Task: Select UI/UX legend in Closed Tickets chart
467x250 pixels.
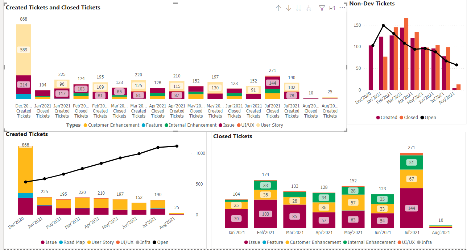Action: (406, 242)
